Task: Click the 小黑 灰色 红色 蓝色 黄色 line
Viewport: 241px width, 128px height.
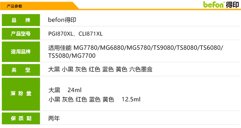Action: 81,99
